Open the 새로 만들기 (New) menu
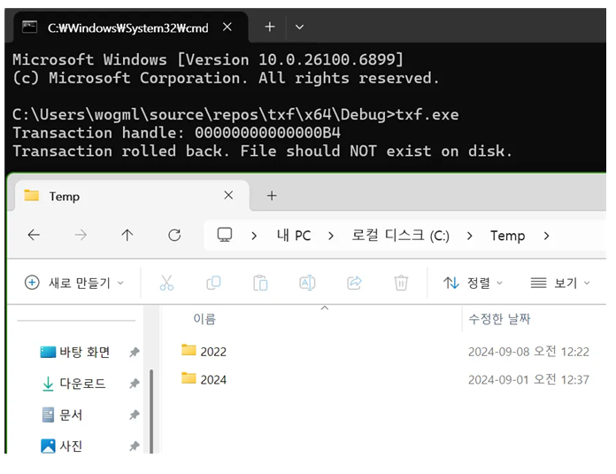Screen dimensions: 616x474 74,283
